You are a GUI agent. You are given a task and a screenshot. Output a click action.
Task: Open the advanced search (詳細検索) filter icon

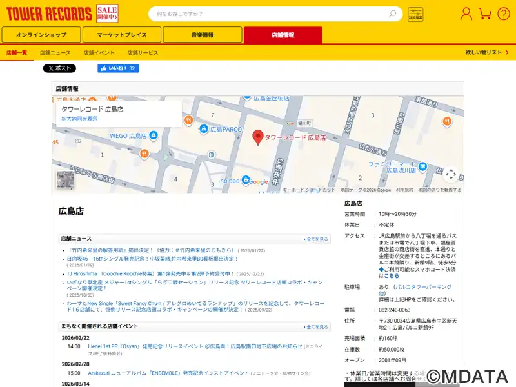(x=415, y=14)
